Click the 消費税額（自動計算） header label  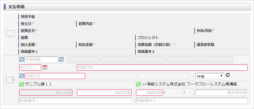click(x=155, y=45)
